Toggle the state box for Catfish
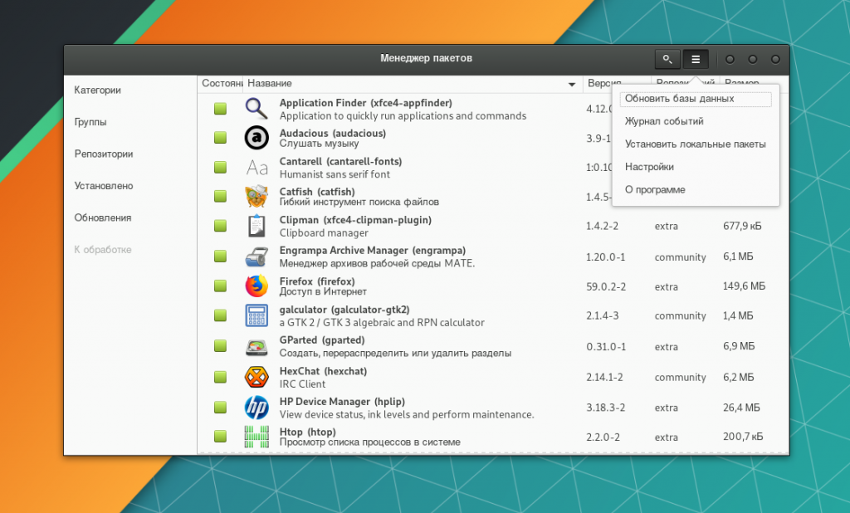Viewport: 850px width, 513px height. pos(220,196)
